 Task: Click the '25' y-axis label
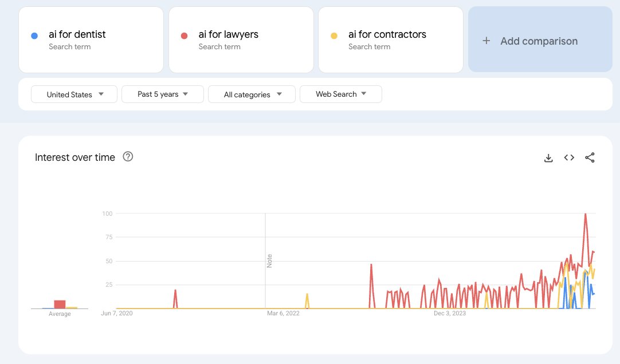pyautogui.click(x=109, y=284)
